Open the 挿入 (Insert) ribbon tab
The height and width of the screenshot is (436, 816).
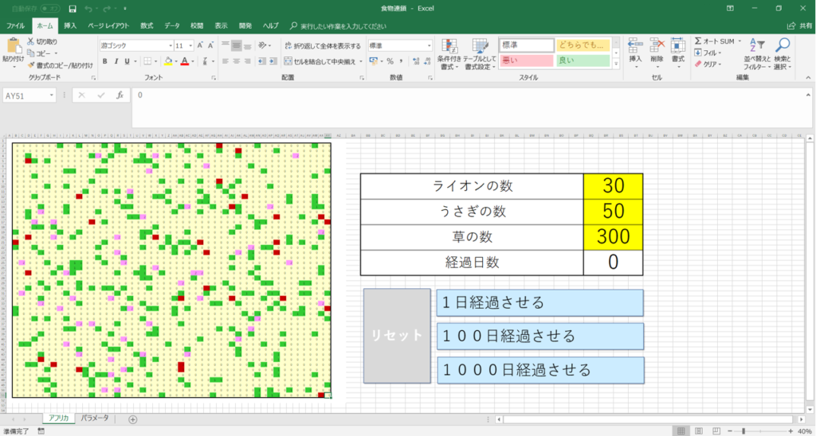click(70, 25)
